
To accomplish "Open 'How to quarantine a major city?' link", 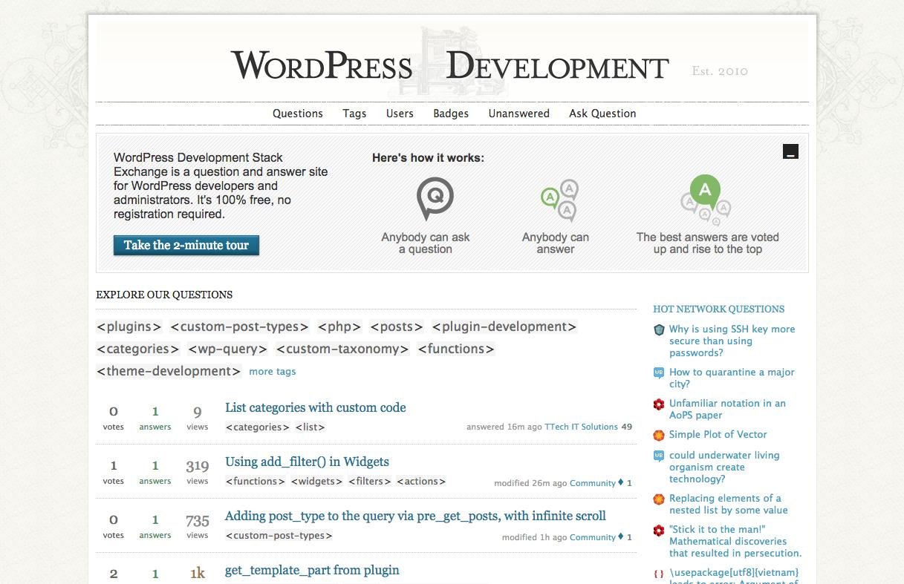I will pos(732,378).
